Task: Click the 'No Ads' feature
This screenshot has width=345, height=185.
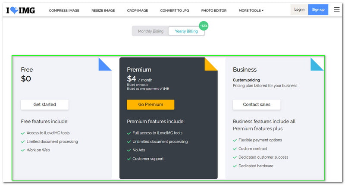Action: pos(138,150)
